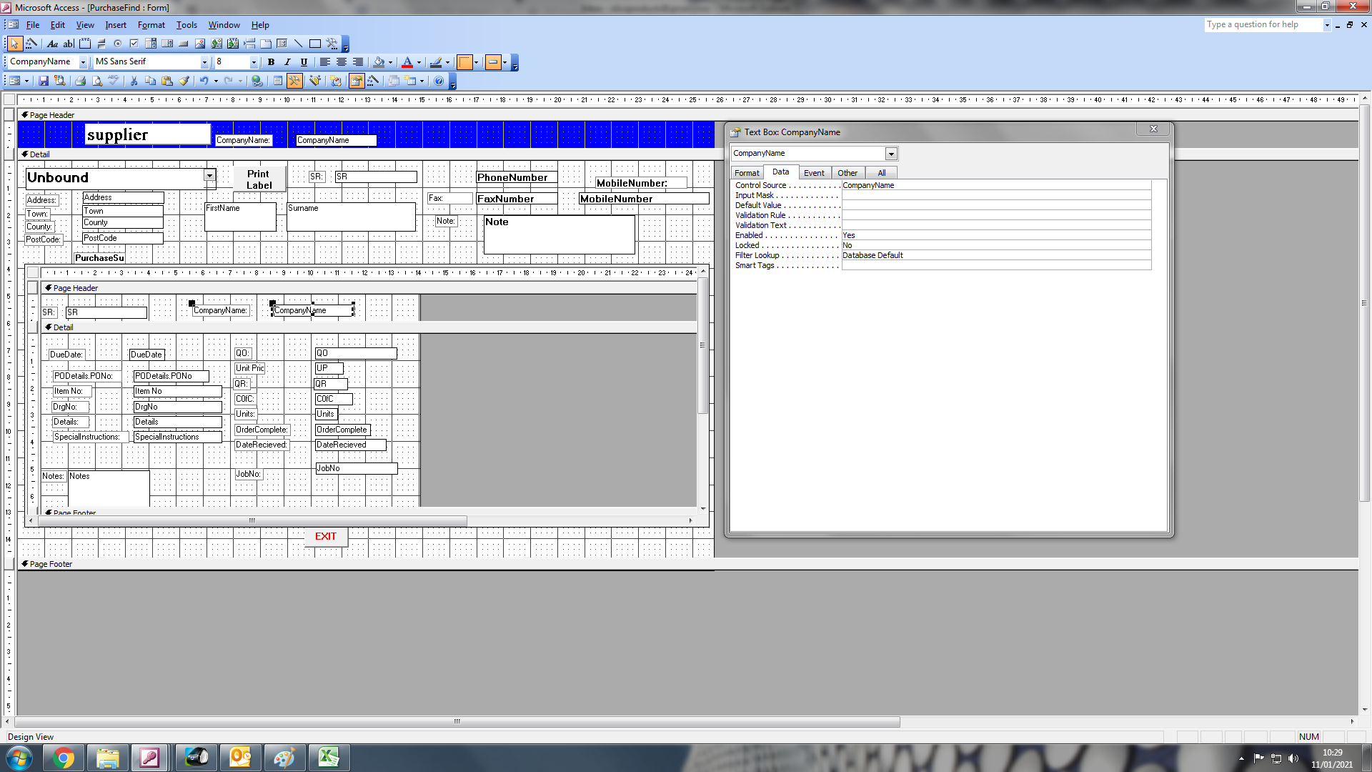Open the MS Sans Serif font dropdown
Image resolution: width=1372 pixels, height=772 pixels.
204,62
